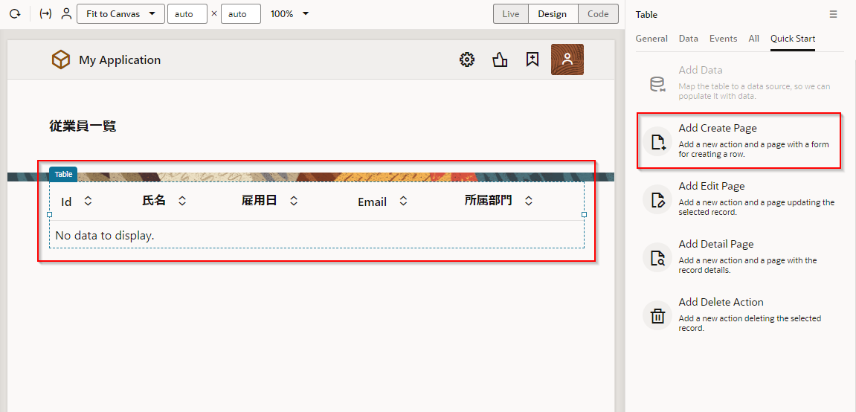Click the reload page icon
The height and width of the screenshot is (412, 856).
[14, 14]
